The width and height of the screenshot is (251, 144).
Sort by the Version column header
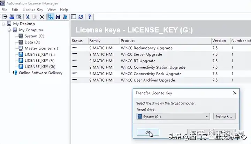pyautogui.click(x=221, y=41)
